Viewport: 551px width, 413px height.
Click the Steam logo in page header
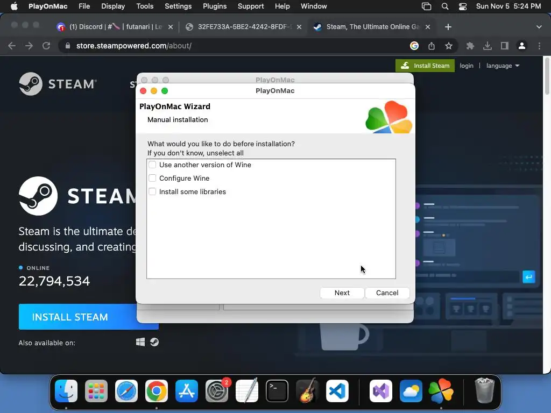58,84
